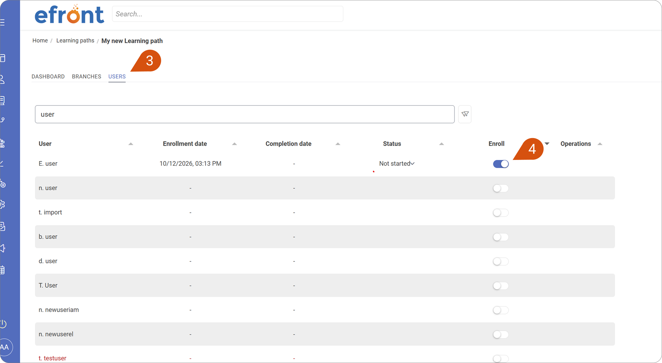The image size is (662, 363).
Task: Click My new Learning path breadcrumb
Action: (132, 41)
